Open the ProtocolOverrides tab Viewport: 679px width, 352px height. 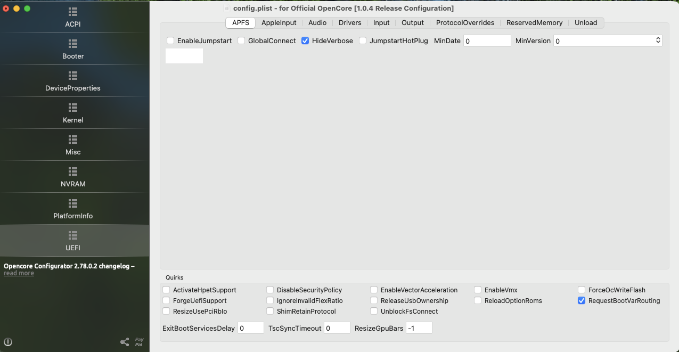(465, 23)
